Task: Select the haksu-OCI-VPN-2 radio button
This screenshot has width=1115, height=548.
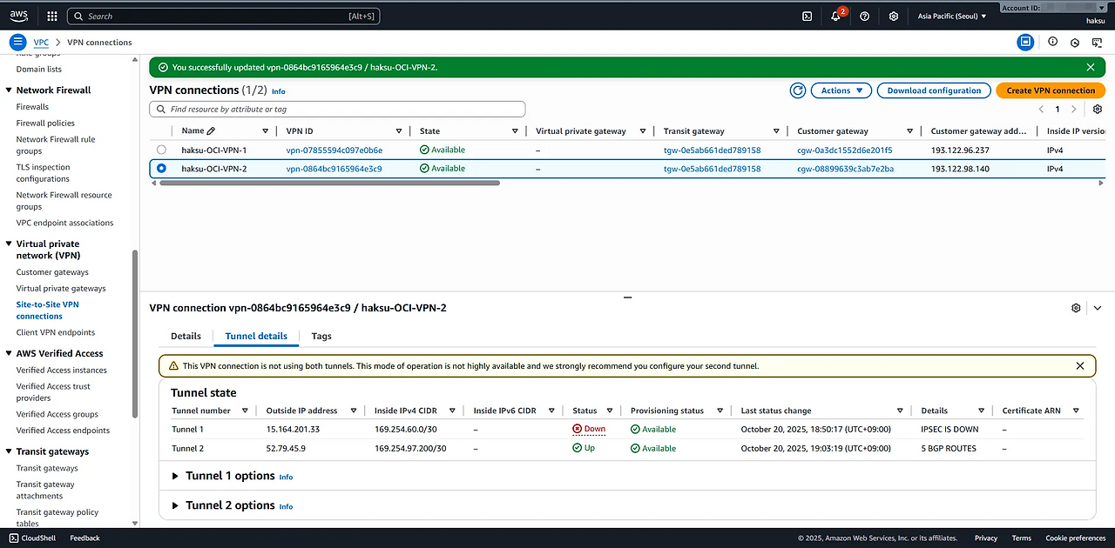Action: [161, 169]
